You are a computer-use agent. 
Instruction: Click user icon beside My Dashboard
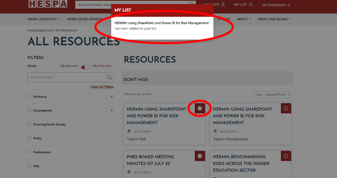click(x=289, y=5)
